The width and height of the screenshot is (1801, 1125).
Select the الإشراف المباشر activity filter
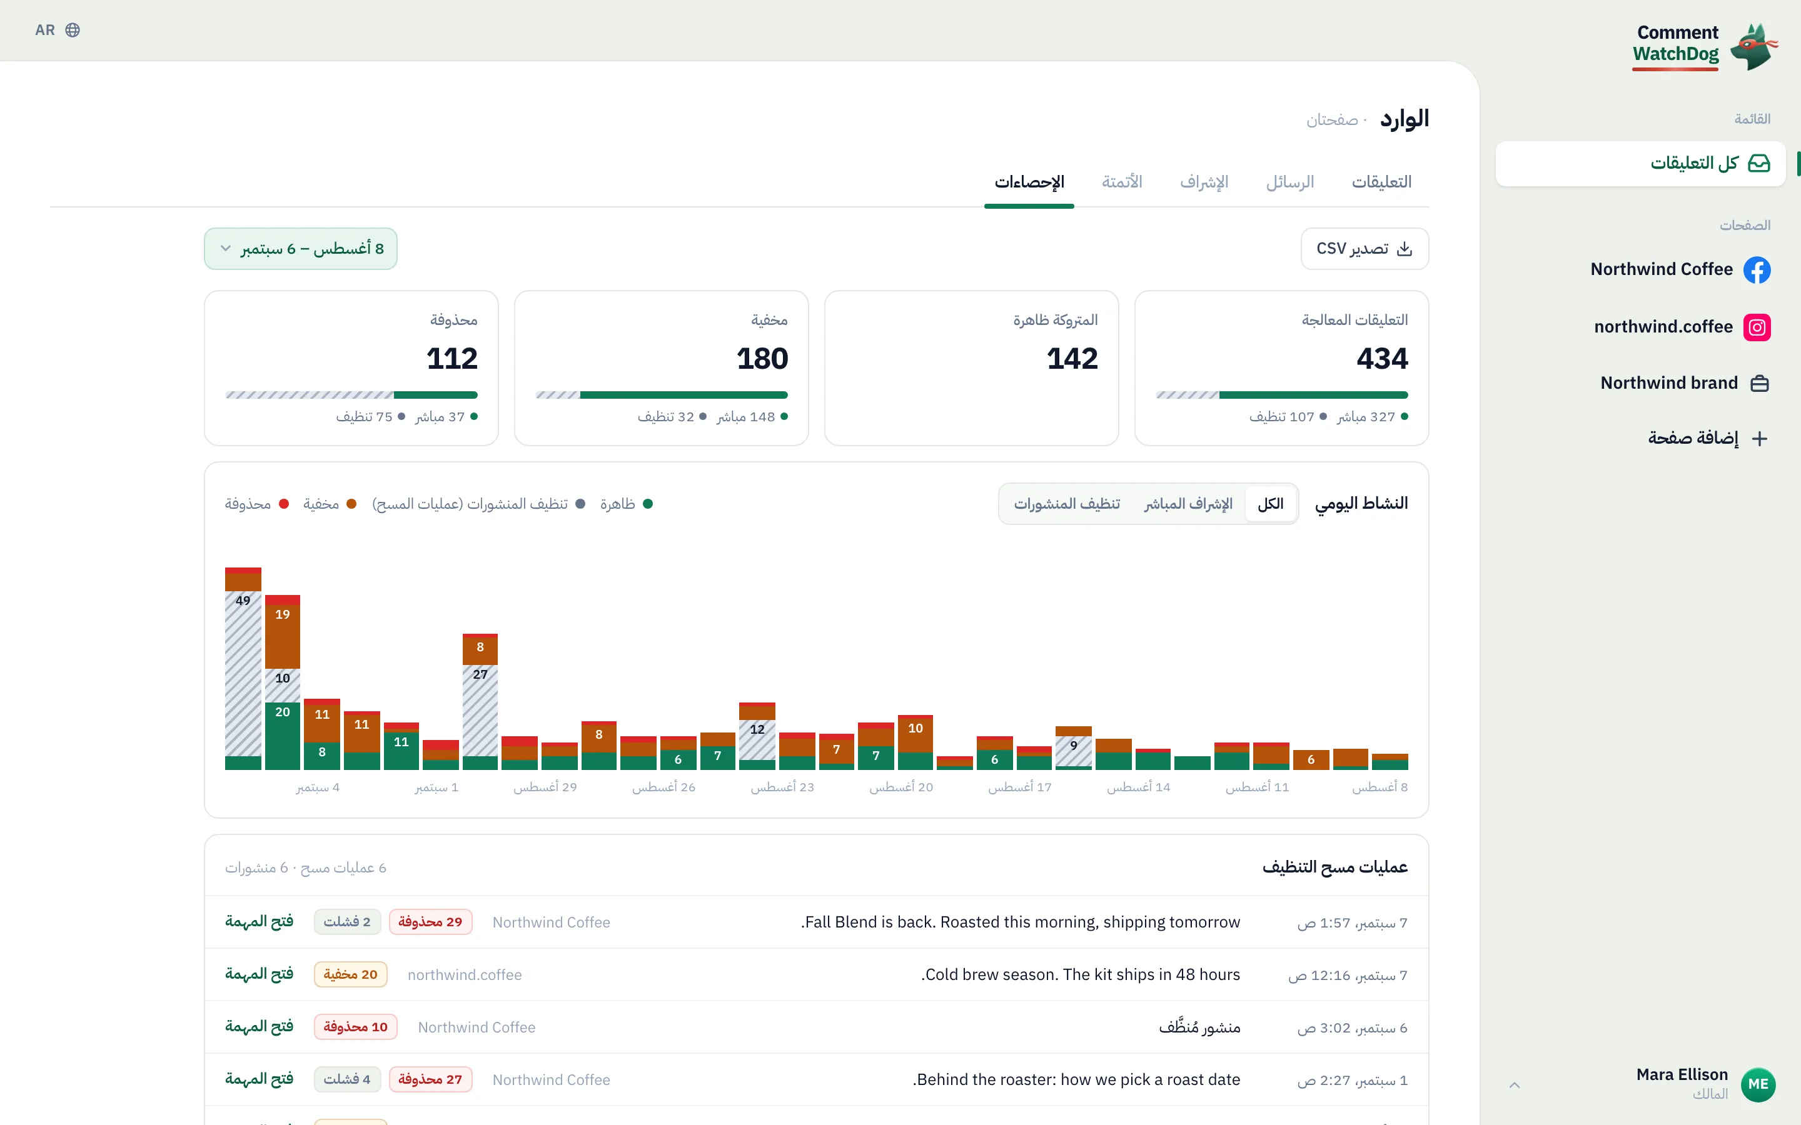[1188, 504]
